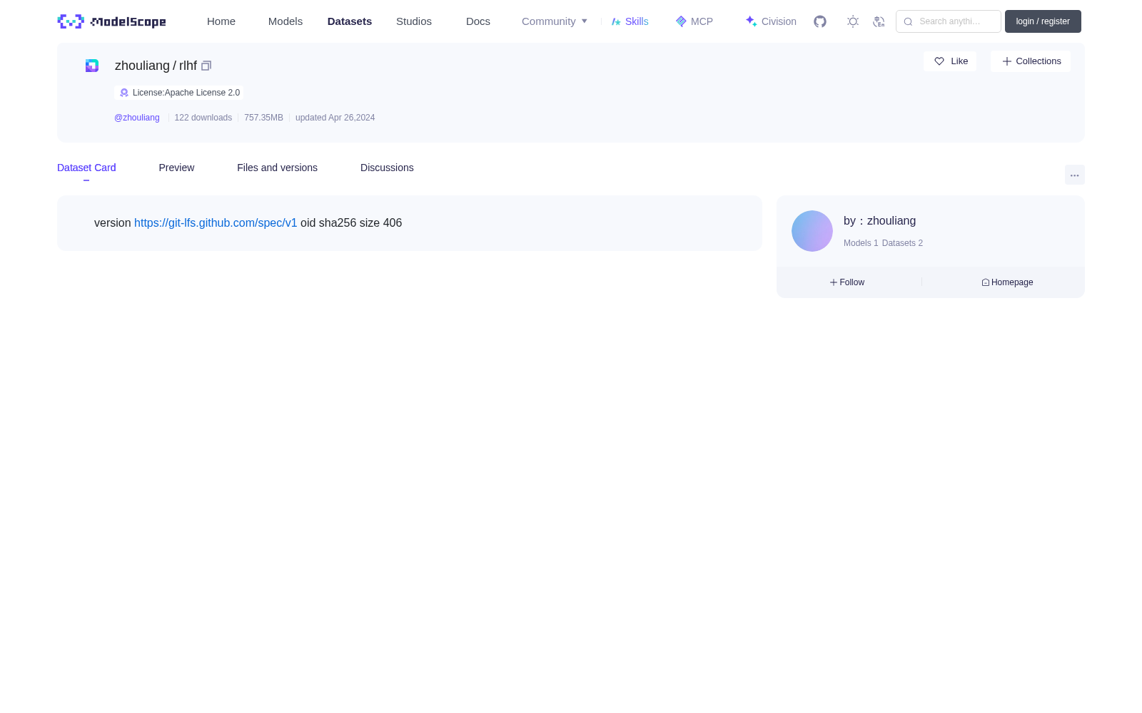Go to the Models nav item
Viewport: 1142px width, 713px height.
coord(285,21)
